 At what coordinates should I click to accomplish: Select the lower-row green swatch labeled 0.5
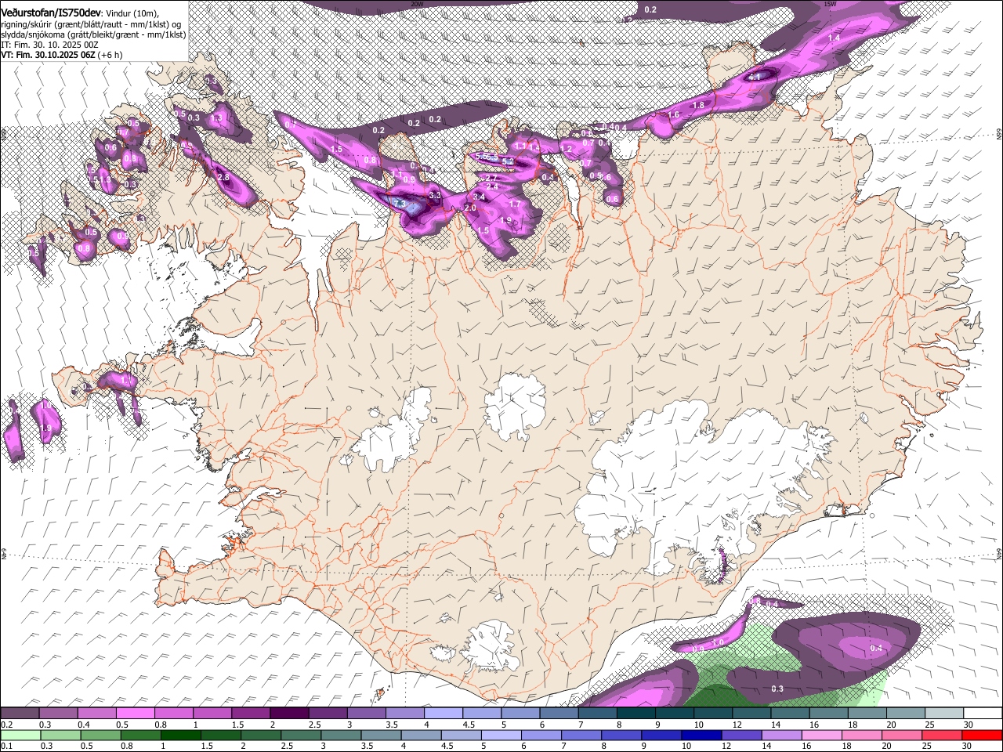pos(100,735)
